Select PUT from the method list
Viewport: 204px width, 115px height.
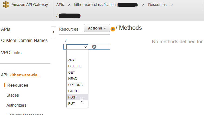77,104
